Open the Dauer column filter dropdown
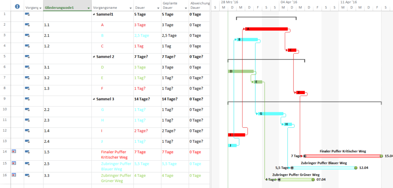Image resolution: width=393 pixels, height=188 pixels. coord(158,8)
